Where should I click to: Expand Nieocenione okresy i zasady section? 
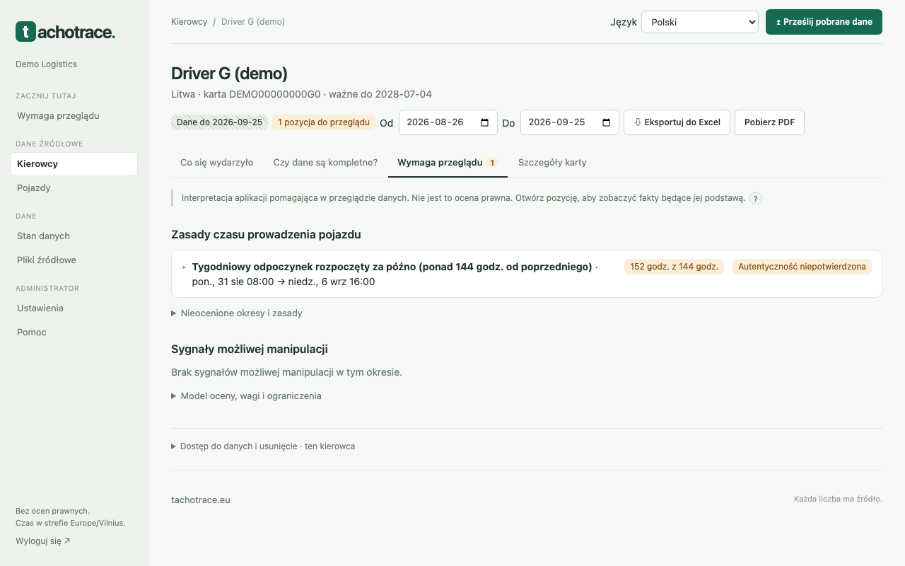coord(237,313)
